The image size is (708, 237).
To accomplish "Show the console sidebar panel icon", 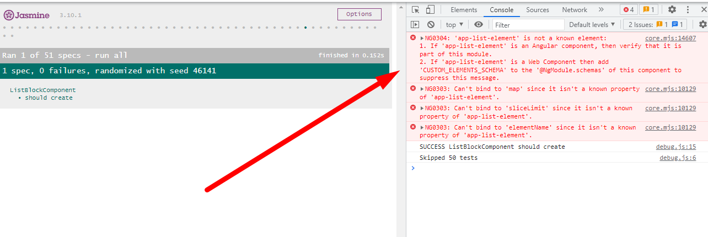I will point(416,24).
